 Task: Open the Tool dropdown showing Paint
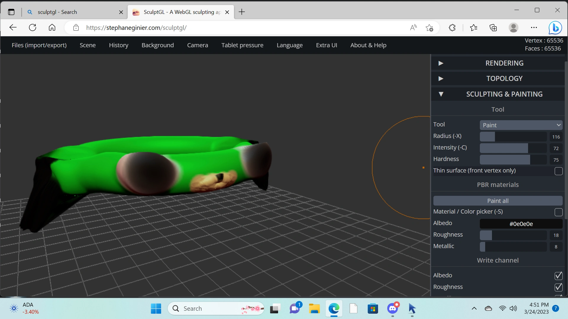pos(521,125)
